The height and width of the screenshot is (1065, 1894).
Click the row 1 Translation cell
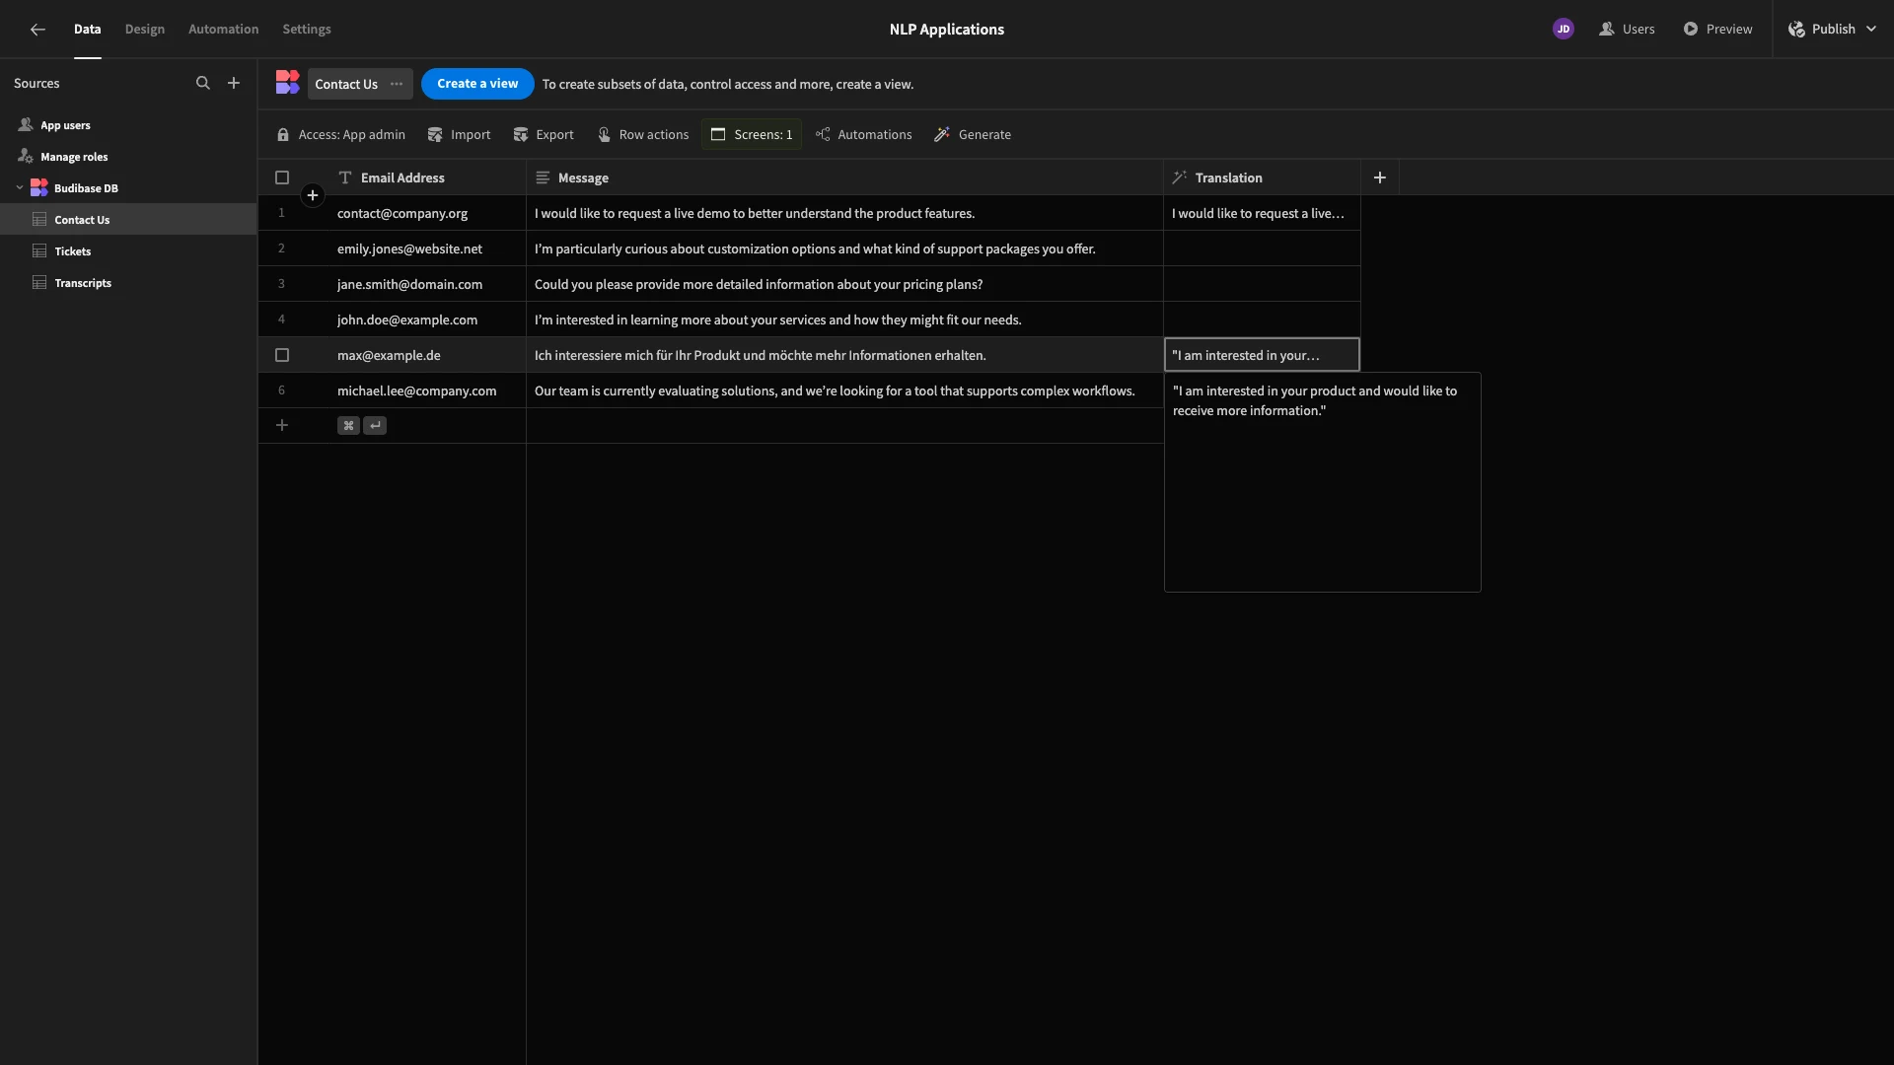tap(1262, 214)
